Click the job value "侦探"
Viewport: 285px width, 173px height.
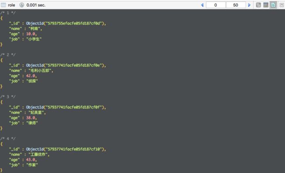pos(32,81)
